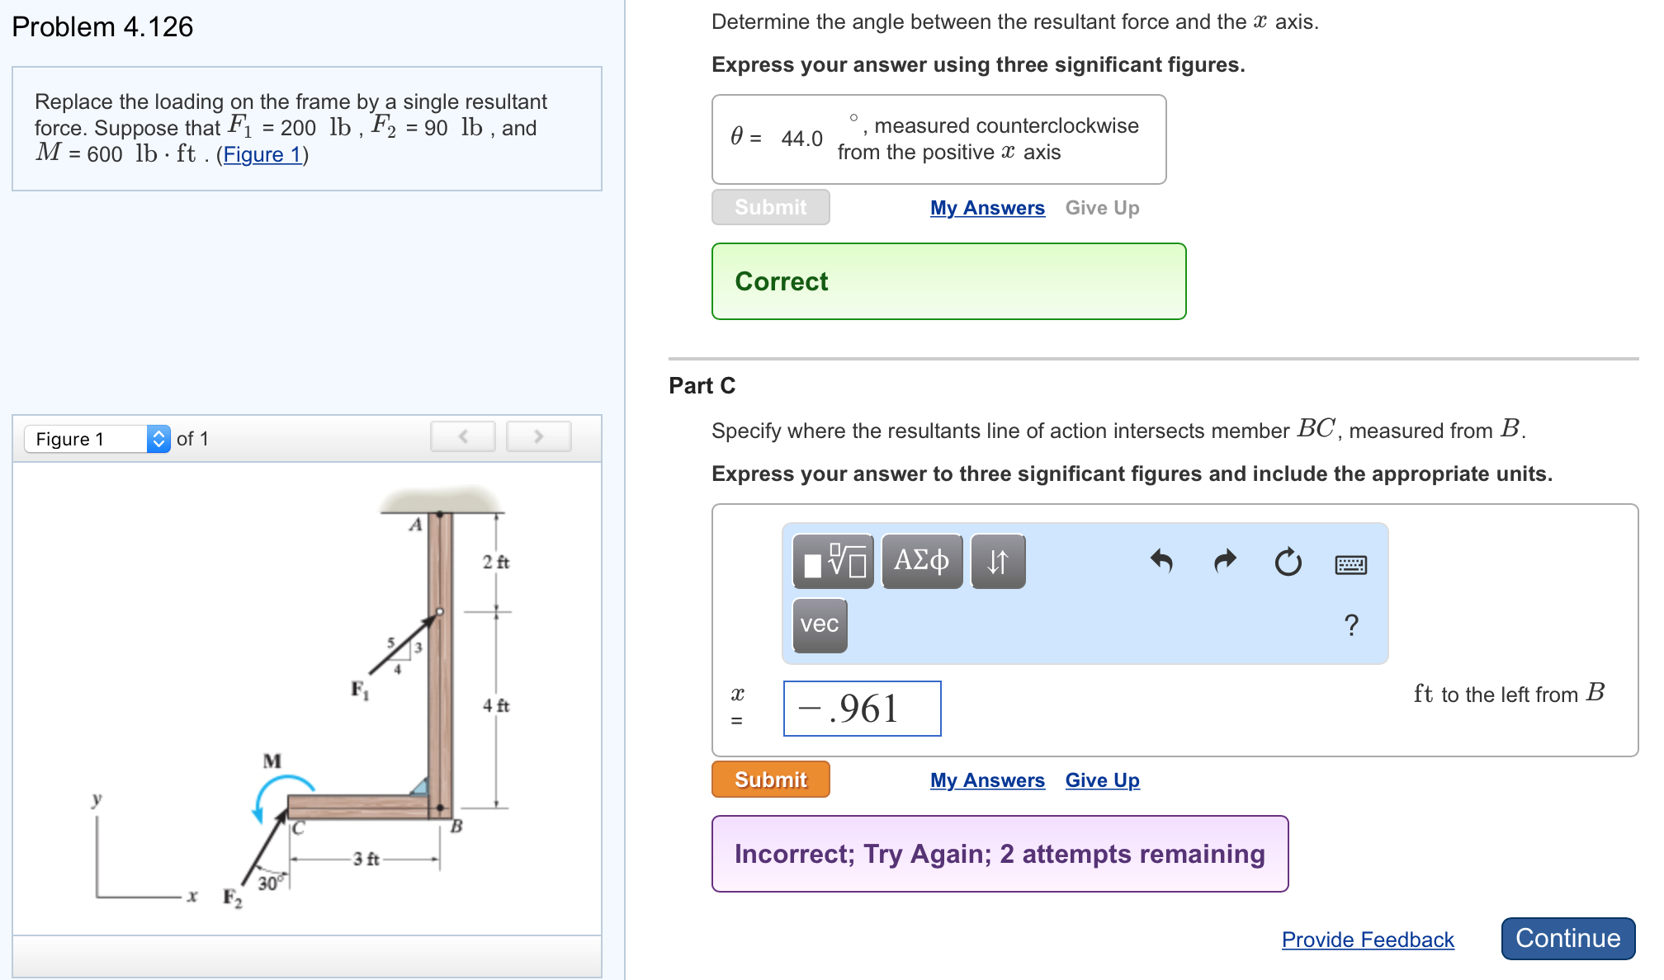
Task: Reset the answer field with circular arrow
Action: click(1288, 563)
